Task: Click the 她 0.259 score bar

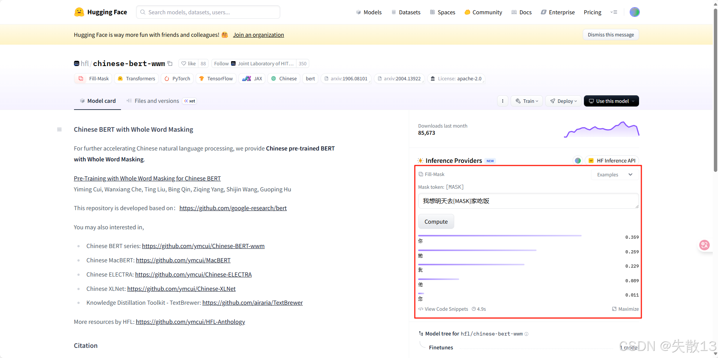Action: point(477,250)
